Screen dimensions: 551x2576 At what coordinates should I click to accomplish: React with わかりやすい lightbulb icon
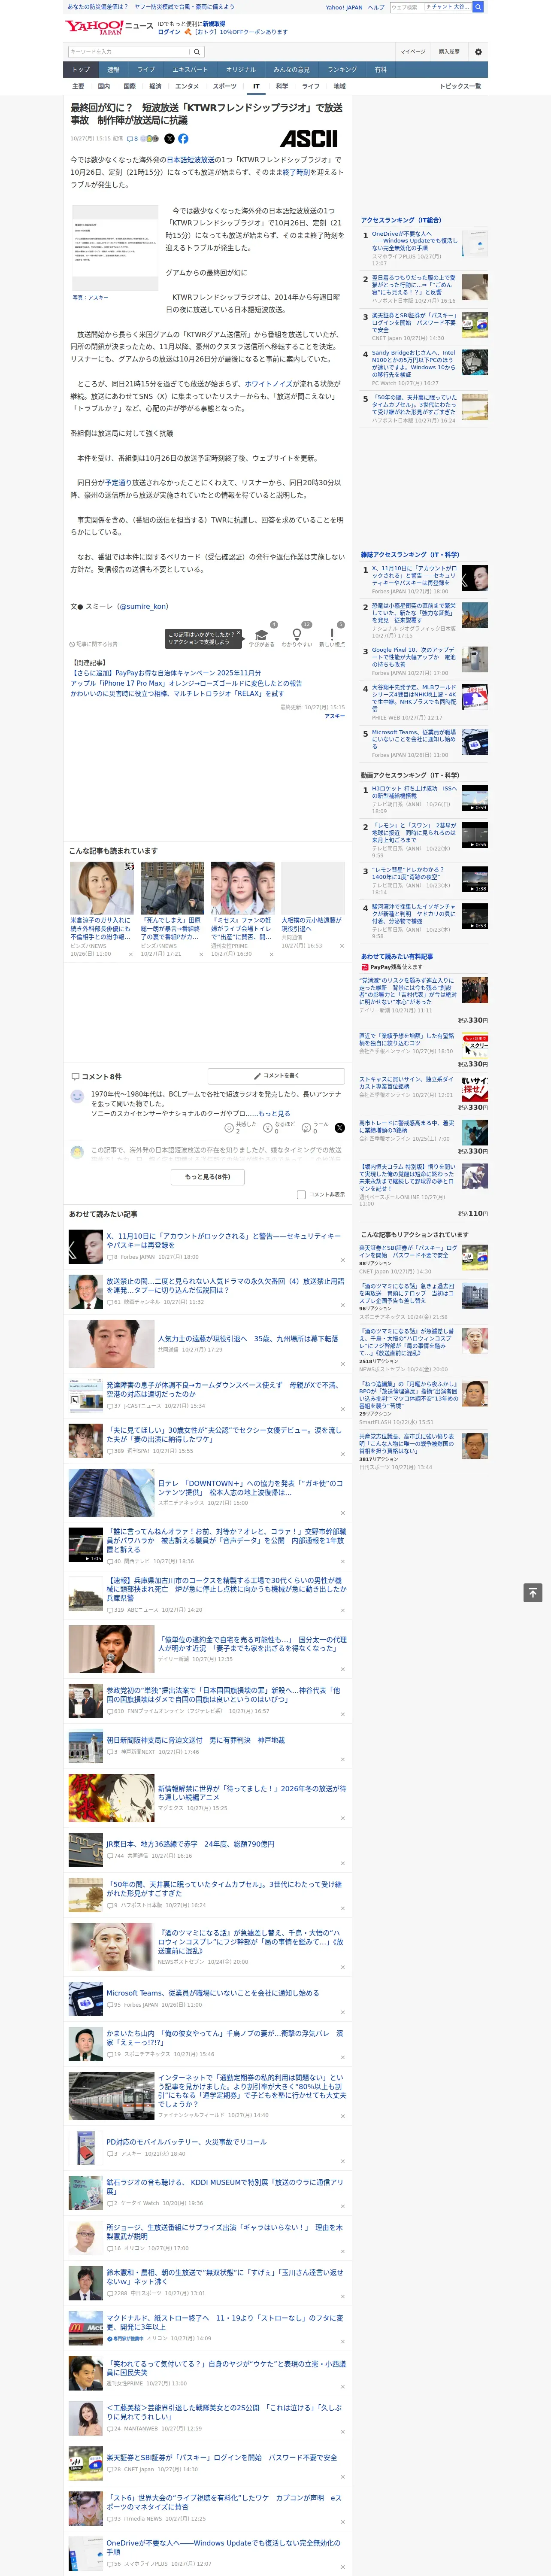point(297,636)
